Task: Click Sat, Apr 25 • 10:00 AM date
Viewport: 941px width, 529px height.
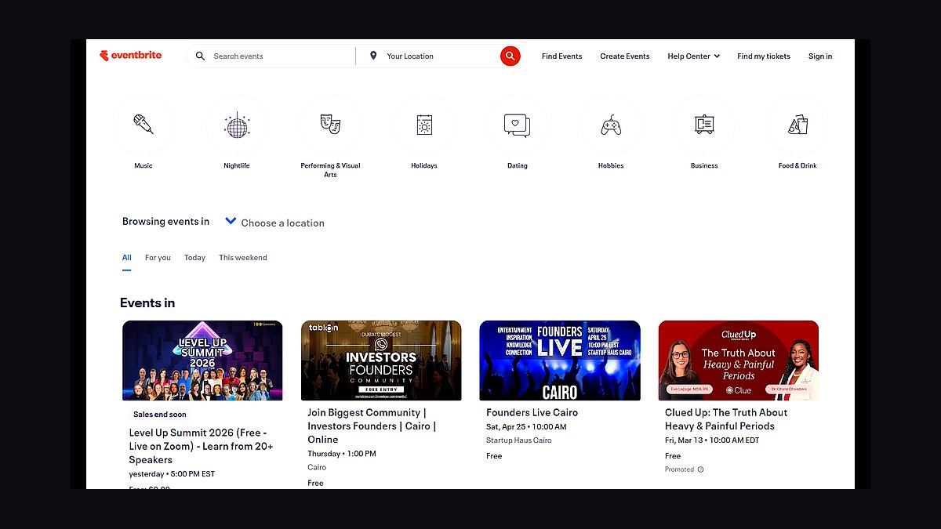Action: coord(526,427)
